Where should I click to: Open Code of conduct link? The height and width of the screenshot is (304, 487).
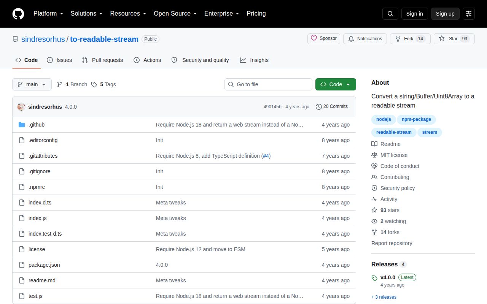395,166
